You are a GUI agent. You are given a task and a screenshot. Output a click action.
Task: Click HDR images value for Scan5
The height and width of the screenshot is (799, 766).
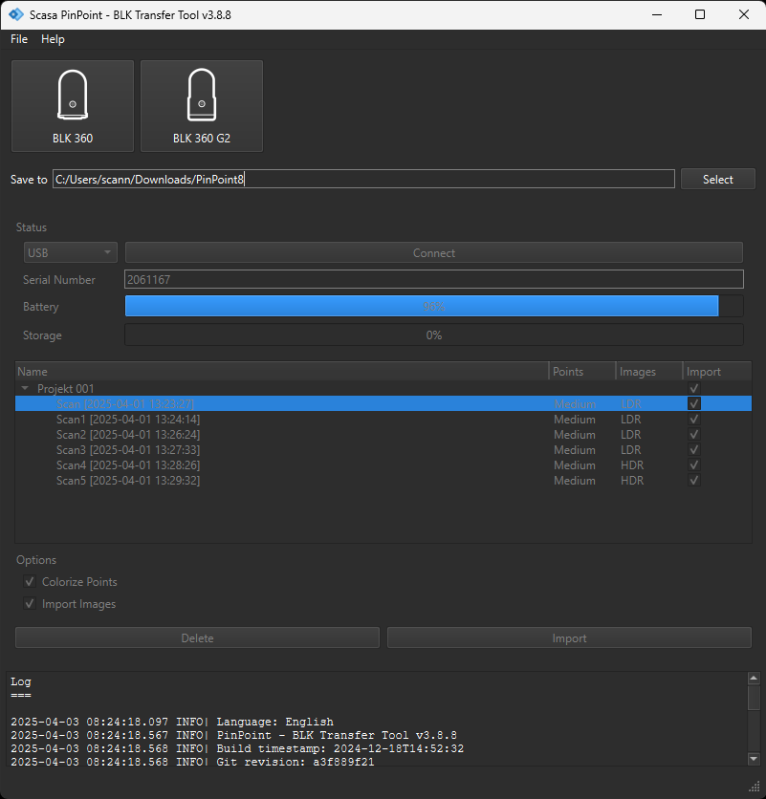[632, 481]
